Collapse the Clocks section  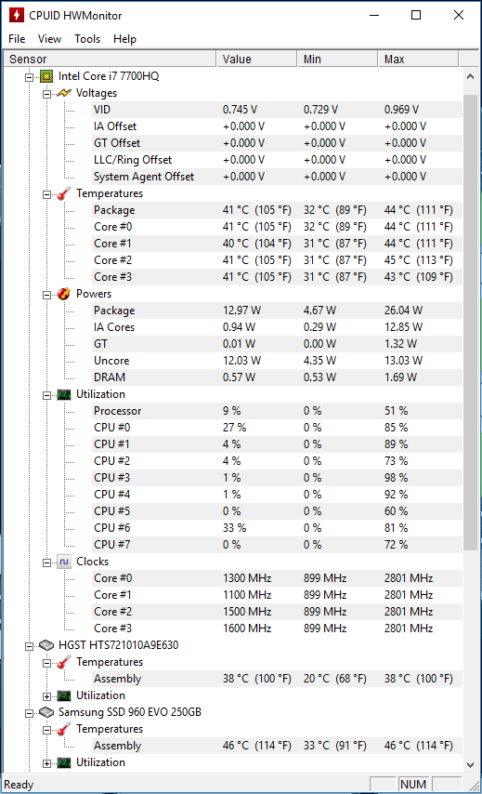47,562
